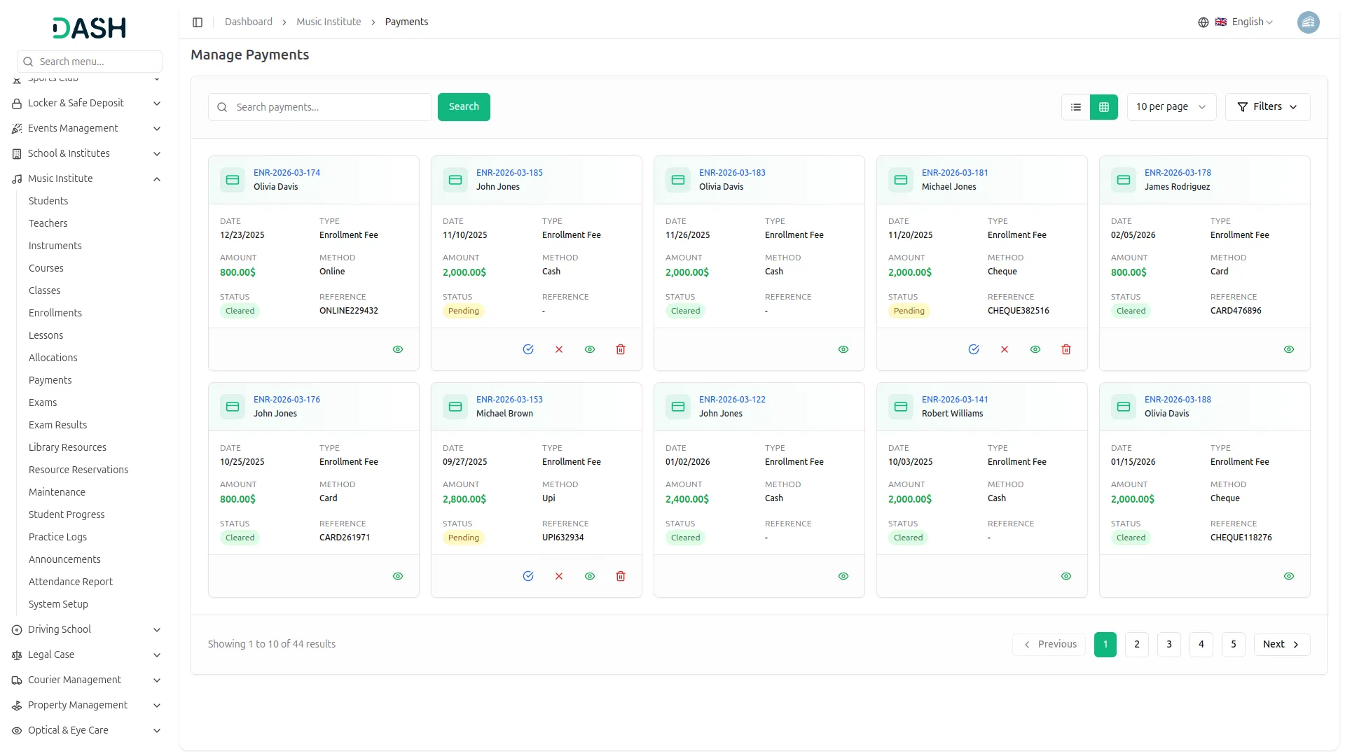The image size is (1345, 756).
Task: Reject John Jones ENR-2026-03-185 payment
Action: pos(559,349)
